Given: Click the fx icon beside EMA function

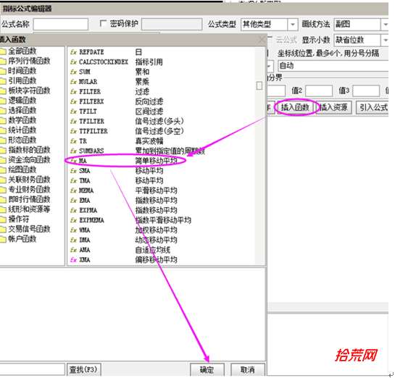Looking at the screenshot, I should pos(73,201).
